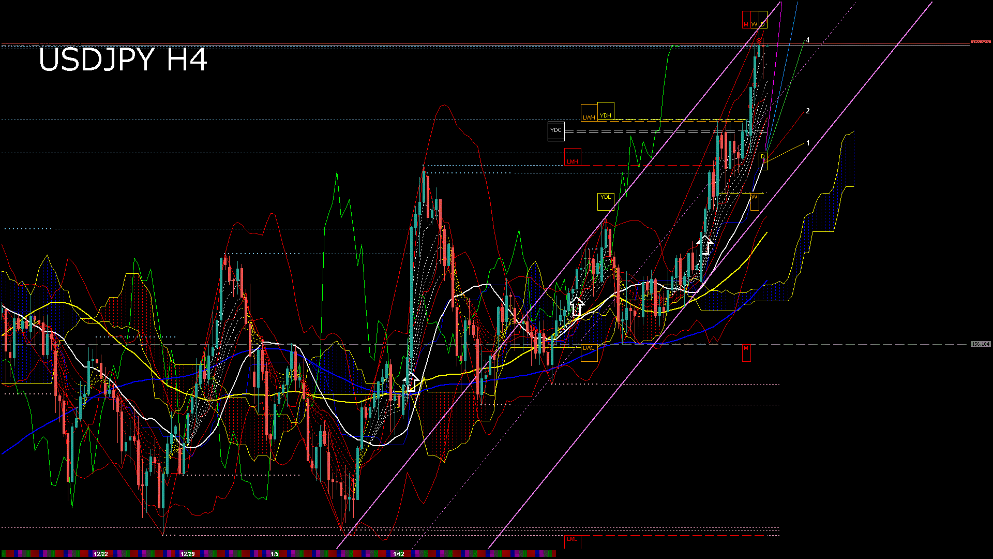Click the rightmost white up-arrow signal
Viewport: 993px width, 559px height.
pos(705,244)
